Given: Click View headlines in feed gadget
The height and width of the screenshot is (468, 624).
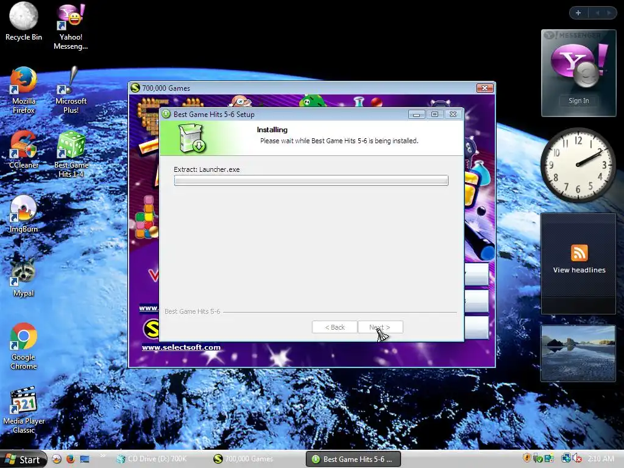Looking at the screenshot, I should point(579,270).
